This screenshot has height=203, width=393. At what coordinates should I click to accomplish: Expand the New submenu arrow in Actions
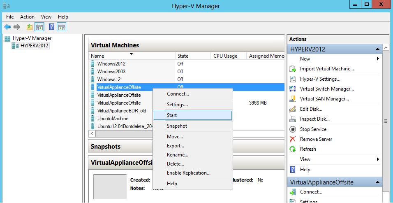(x=378, y=59)
